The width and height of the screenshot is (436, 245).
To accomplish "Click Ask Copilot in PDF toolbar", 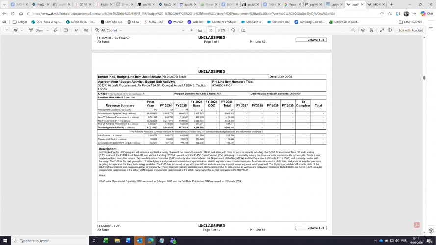I will (106, 30).
